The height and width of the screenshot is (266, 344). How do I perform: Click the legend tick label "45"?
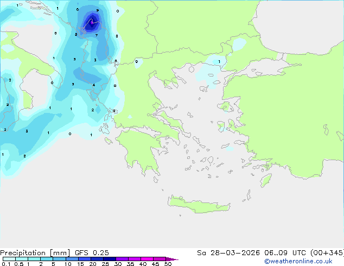click(155, 264)
